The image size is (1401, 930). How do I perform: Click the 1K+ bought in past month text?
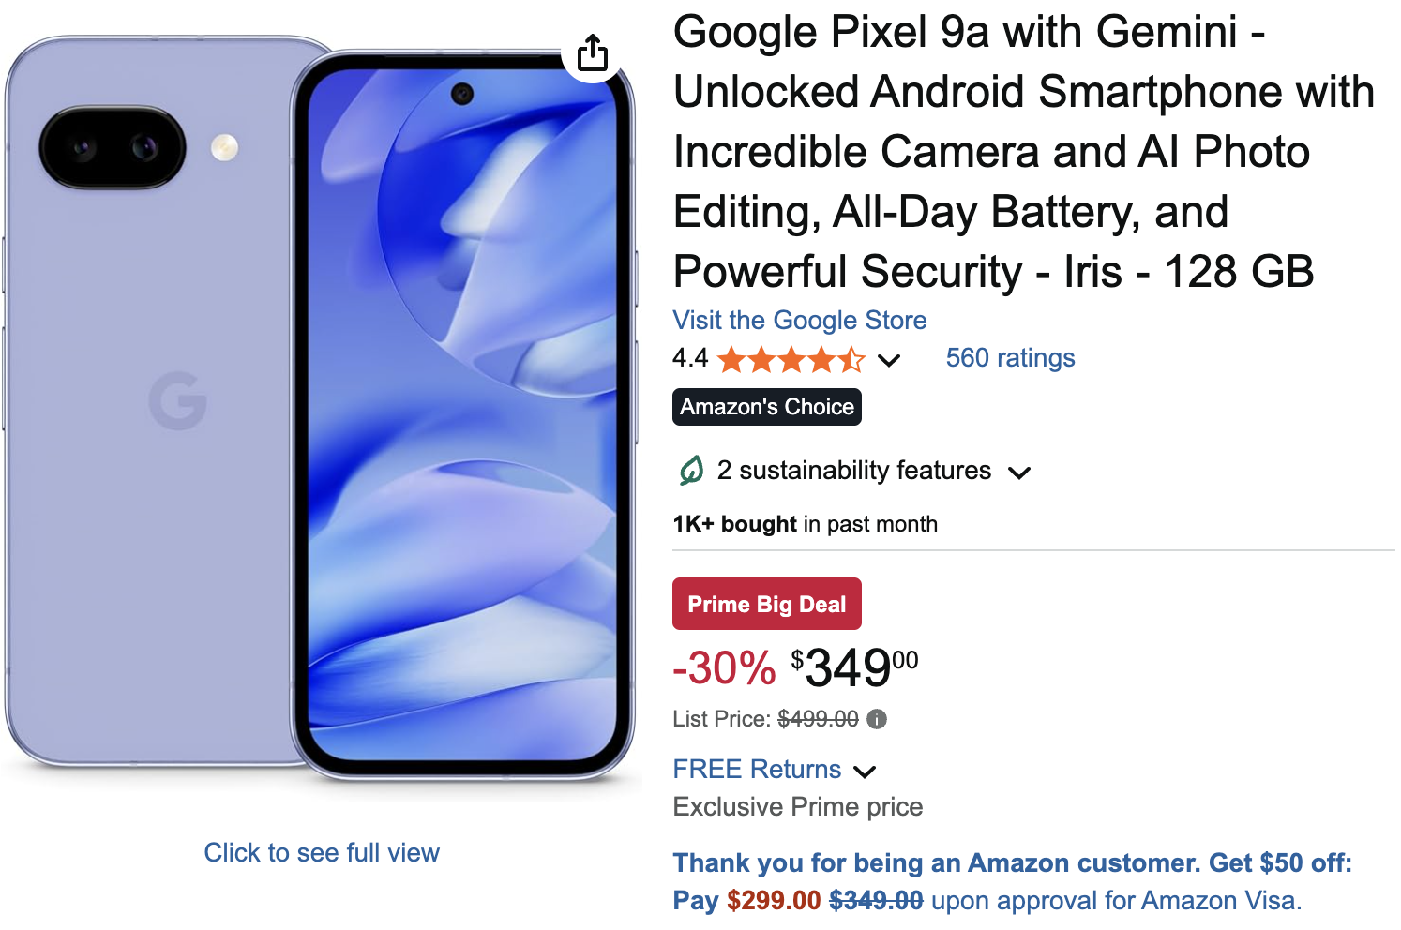coord(805,524)
